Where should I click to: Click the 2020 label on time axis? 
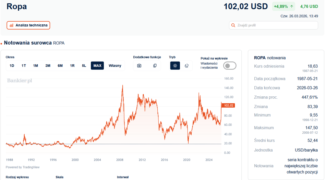pos(186,160)
